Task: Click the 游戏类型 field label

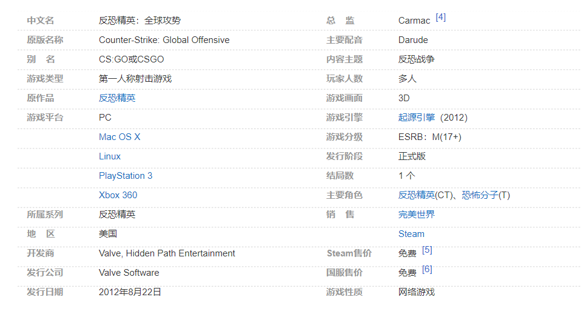Action: [45, 79]
